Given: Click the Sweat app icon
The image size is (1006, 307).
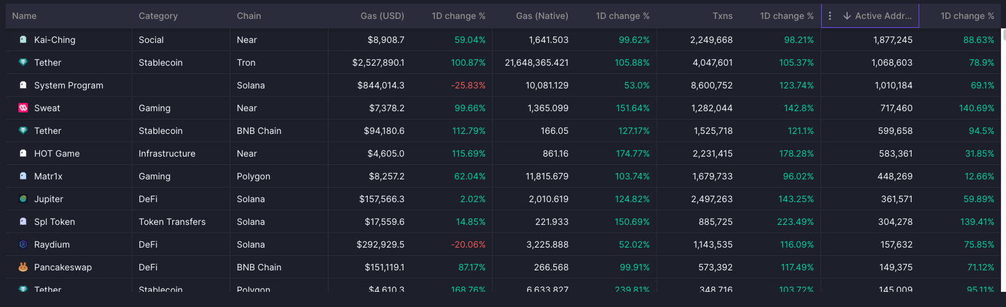Looking at the screenshot, I should pyautogui.click(x=23, y=108).
